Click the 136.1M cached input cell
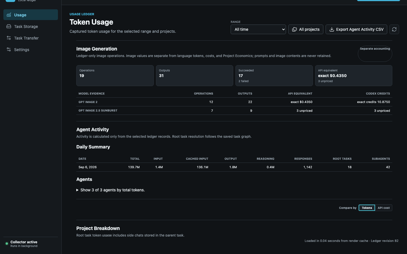The width and height of the screenshot is (407, 254). [x=202, y=167]
